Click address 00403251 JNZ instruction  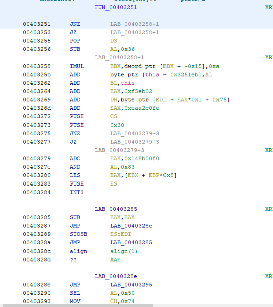pos(37,24)
